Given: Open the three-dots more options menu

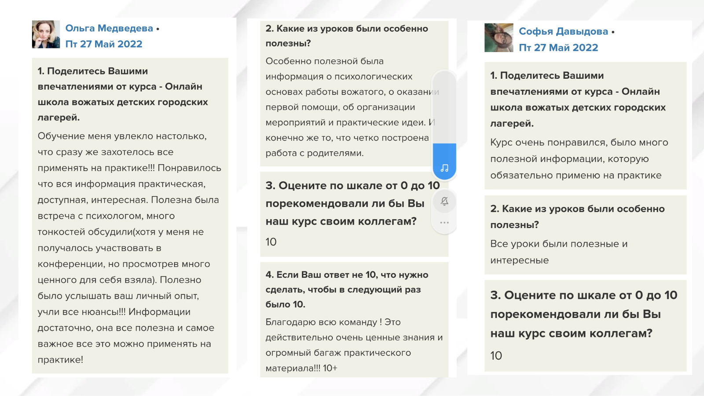Looking at the screenshot, I should click(444, 223).
